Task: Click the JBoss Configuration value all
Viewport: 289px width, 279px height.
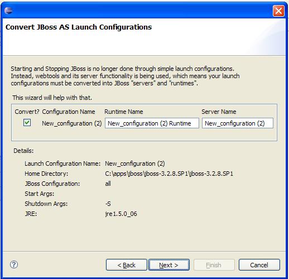Action: [108, 184]
